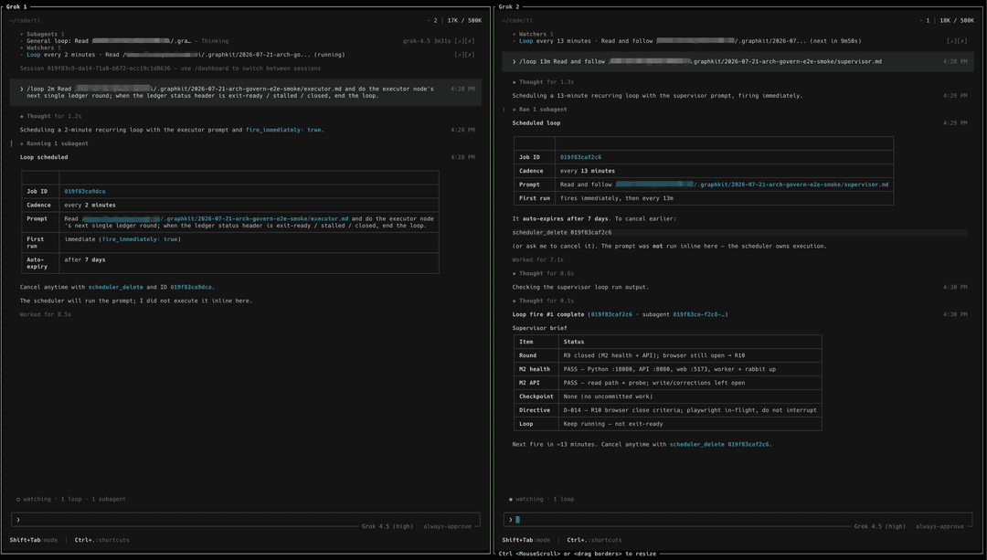Click the 'Ctrl+.:shortcuts' hint in Grok 2
This screenshot has width=987, height=560.
tap(594, 540)
